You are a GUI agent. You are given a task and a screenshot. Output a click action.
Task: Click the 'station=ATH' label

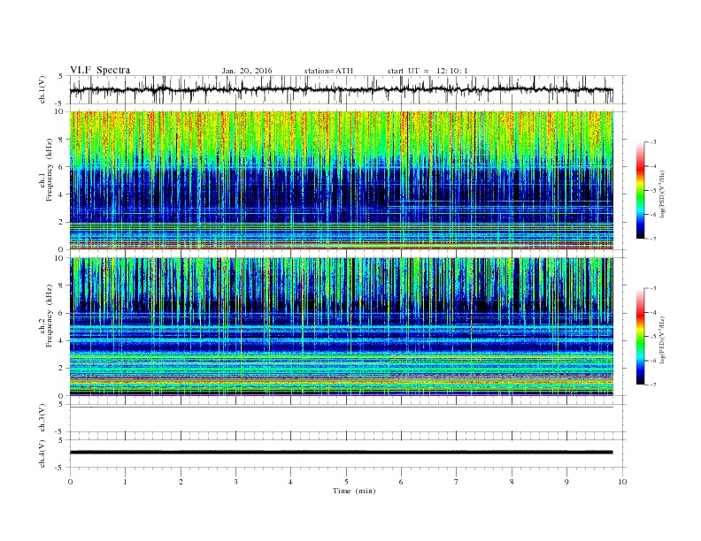tap(328, 71)
